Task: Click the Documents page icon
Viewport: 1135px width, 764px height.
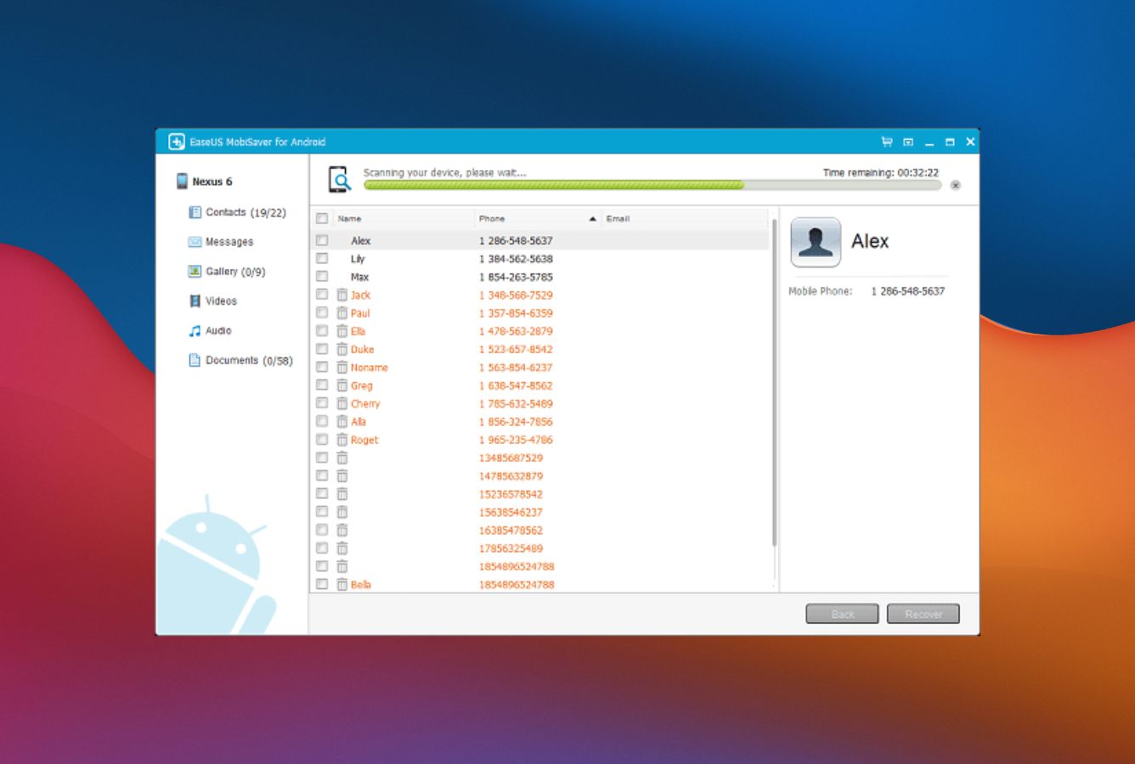Action: pyautogui.click(x=195, y=361)
